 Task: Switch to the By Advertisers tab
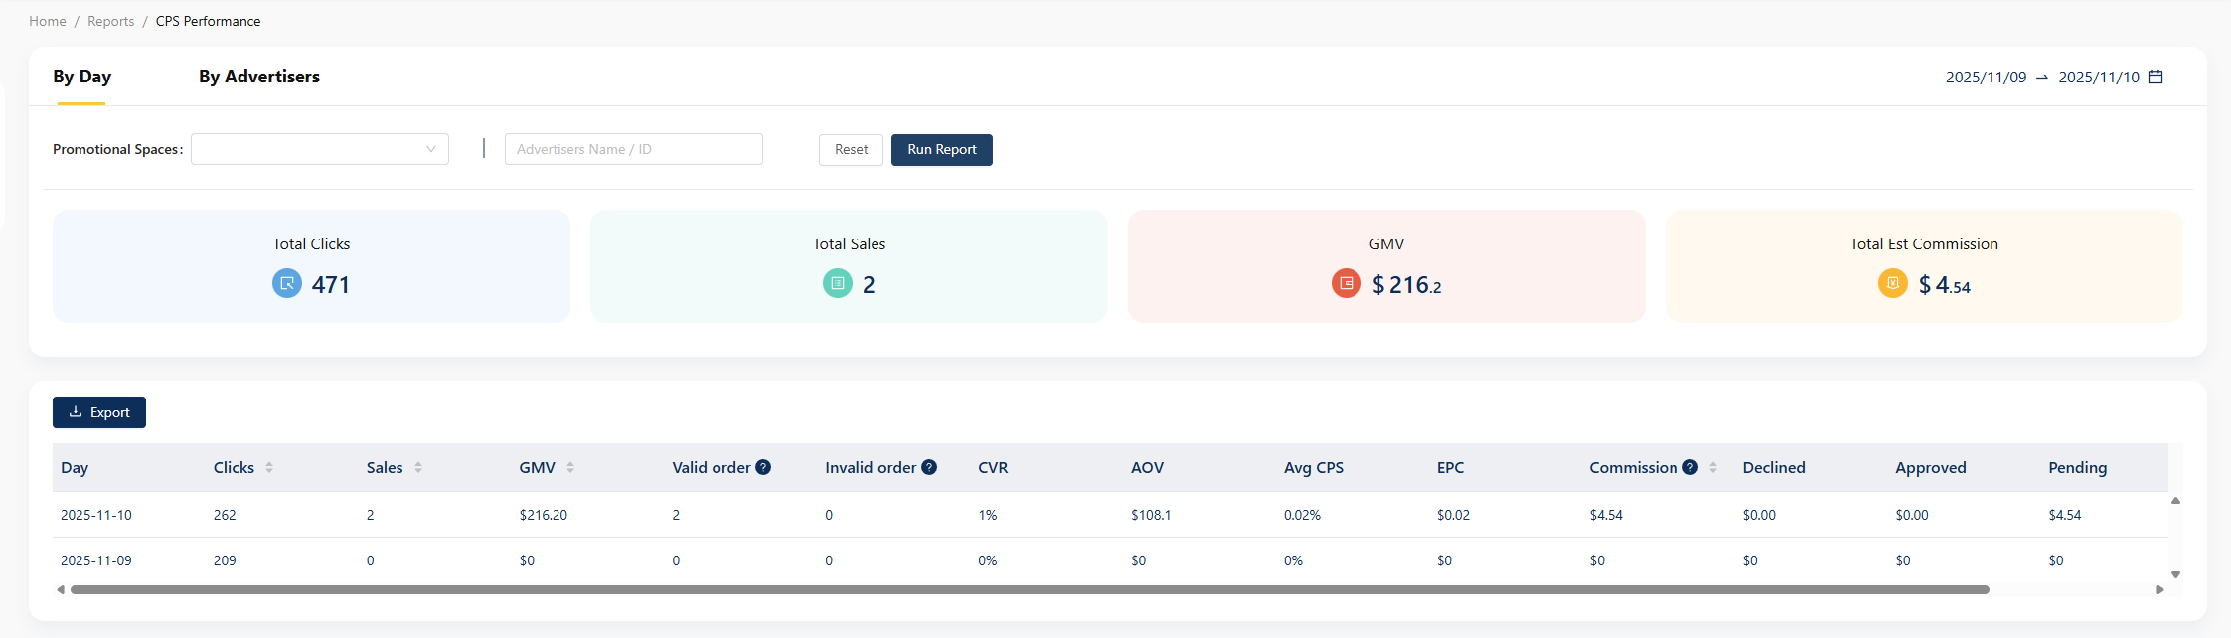click(x=259, y=77)
